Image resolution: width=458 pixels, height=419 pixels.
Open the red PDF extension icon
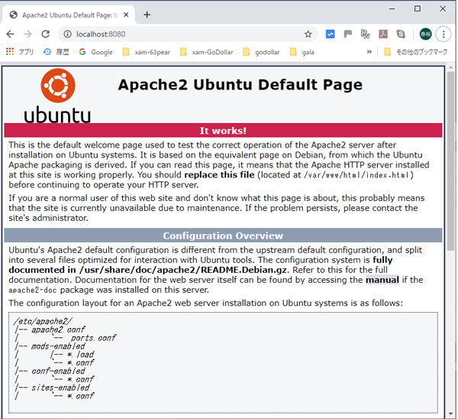383,34
